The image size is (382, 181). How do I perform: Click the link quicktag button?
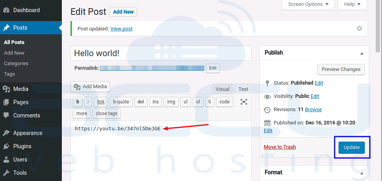tap(101, 102)
